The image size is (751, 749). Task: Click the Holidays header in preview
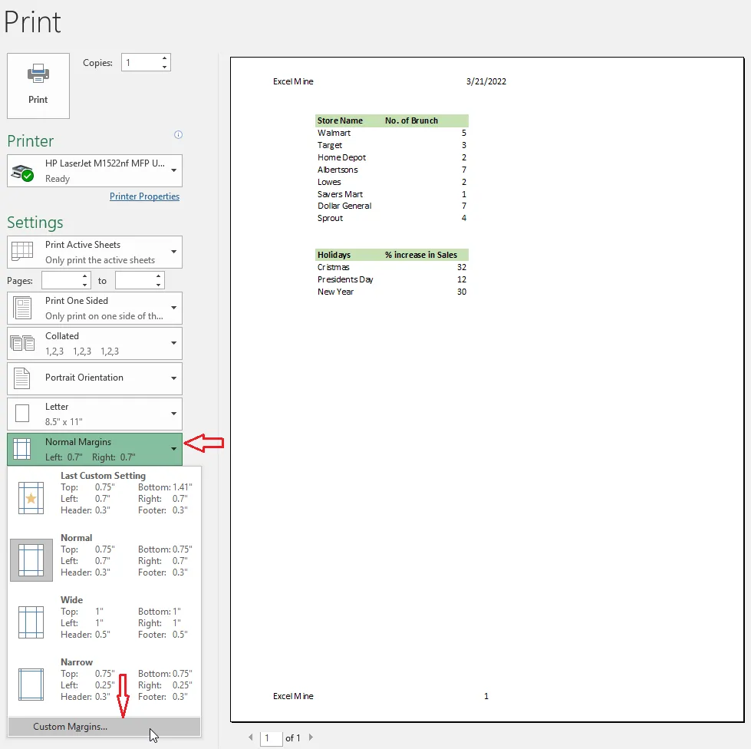coord(334,255)
